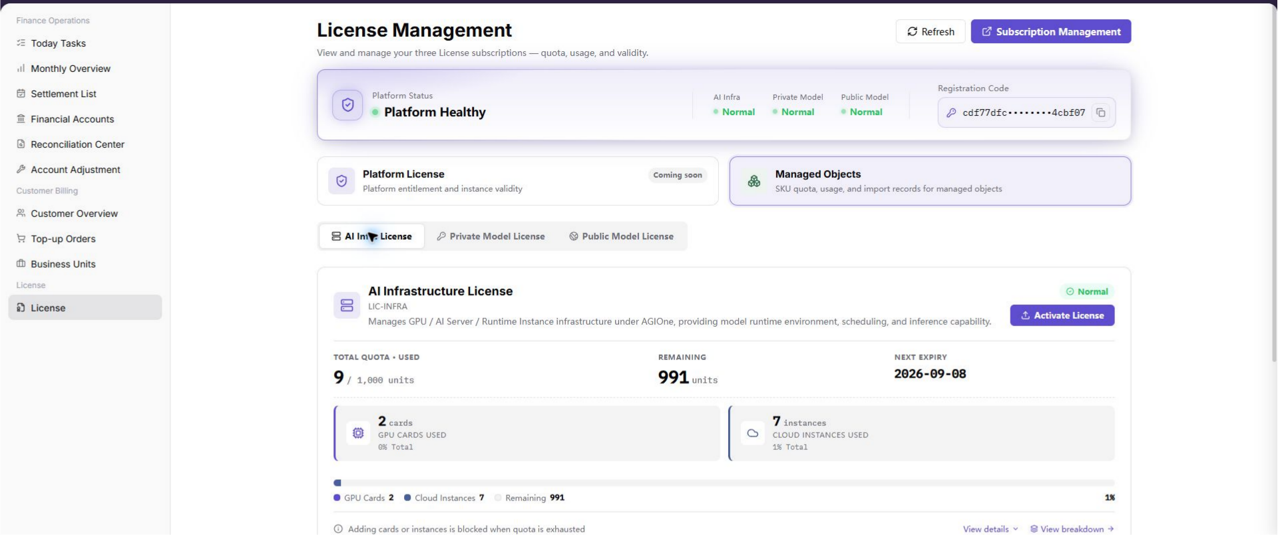Click refresh arrows icon
This screenshot has width=1278, height=535.
(x=913, y=31)
